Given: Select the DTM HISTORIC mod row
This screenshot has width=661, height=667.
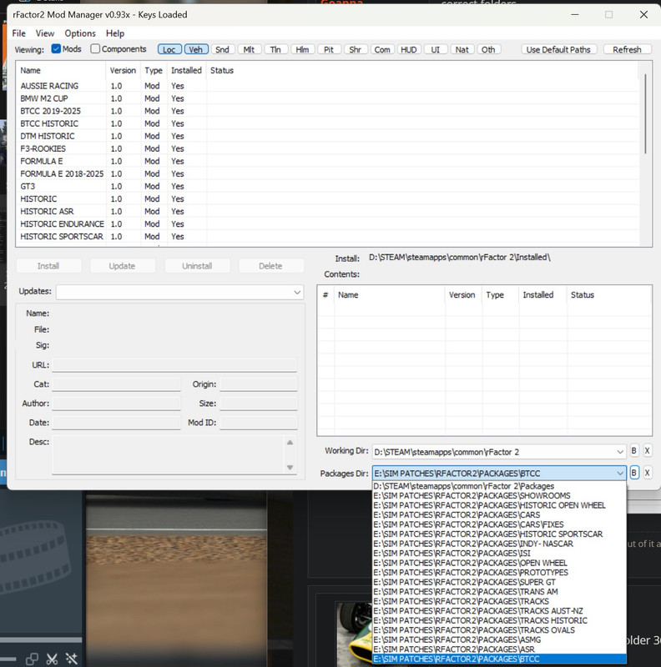Looking at the screenshot, I should (x=327, y=136).
